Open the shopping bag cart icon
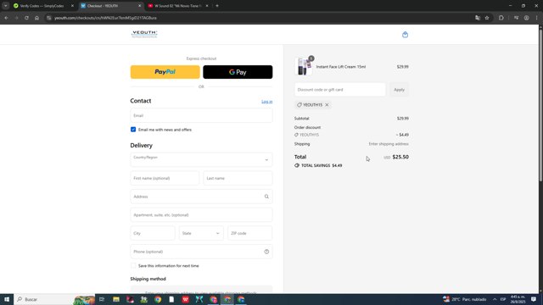Viewport: 543px width, 305px height. [x=405, y=35]
